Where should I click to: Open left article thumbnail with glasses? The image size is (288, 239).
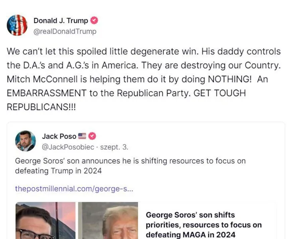[x=45, y=221]
